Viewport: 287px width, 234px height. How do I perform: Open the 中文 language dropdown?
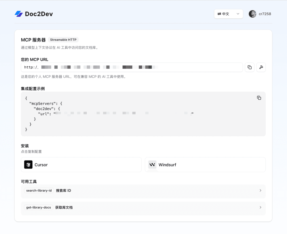229,14
